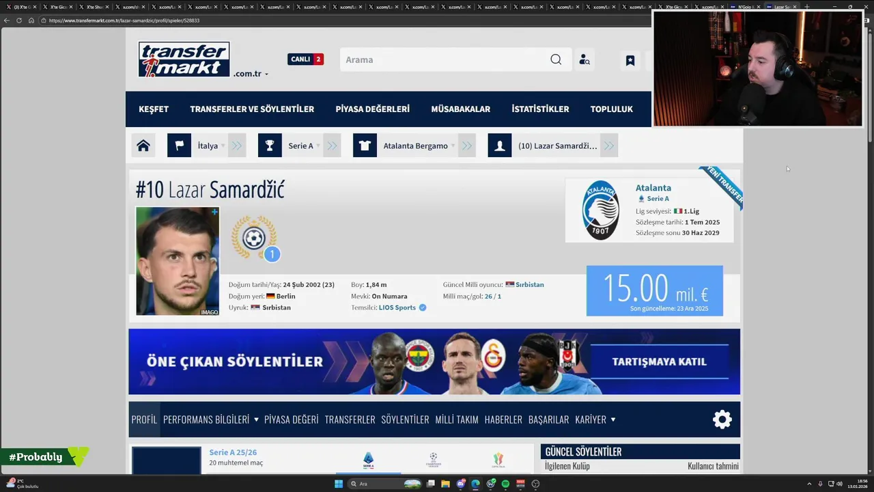Click the Galatasaray crest in banner
Image resolution: width=874 pixels, height=492 pixels.
(x=494, y=355)
